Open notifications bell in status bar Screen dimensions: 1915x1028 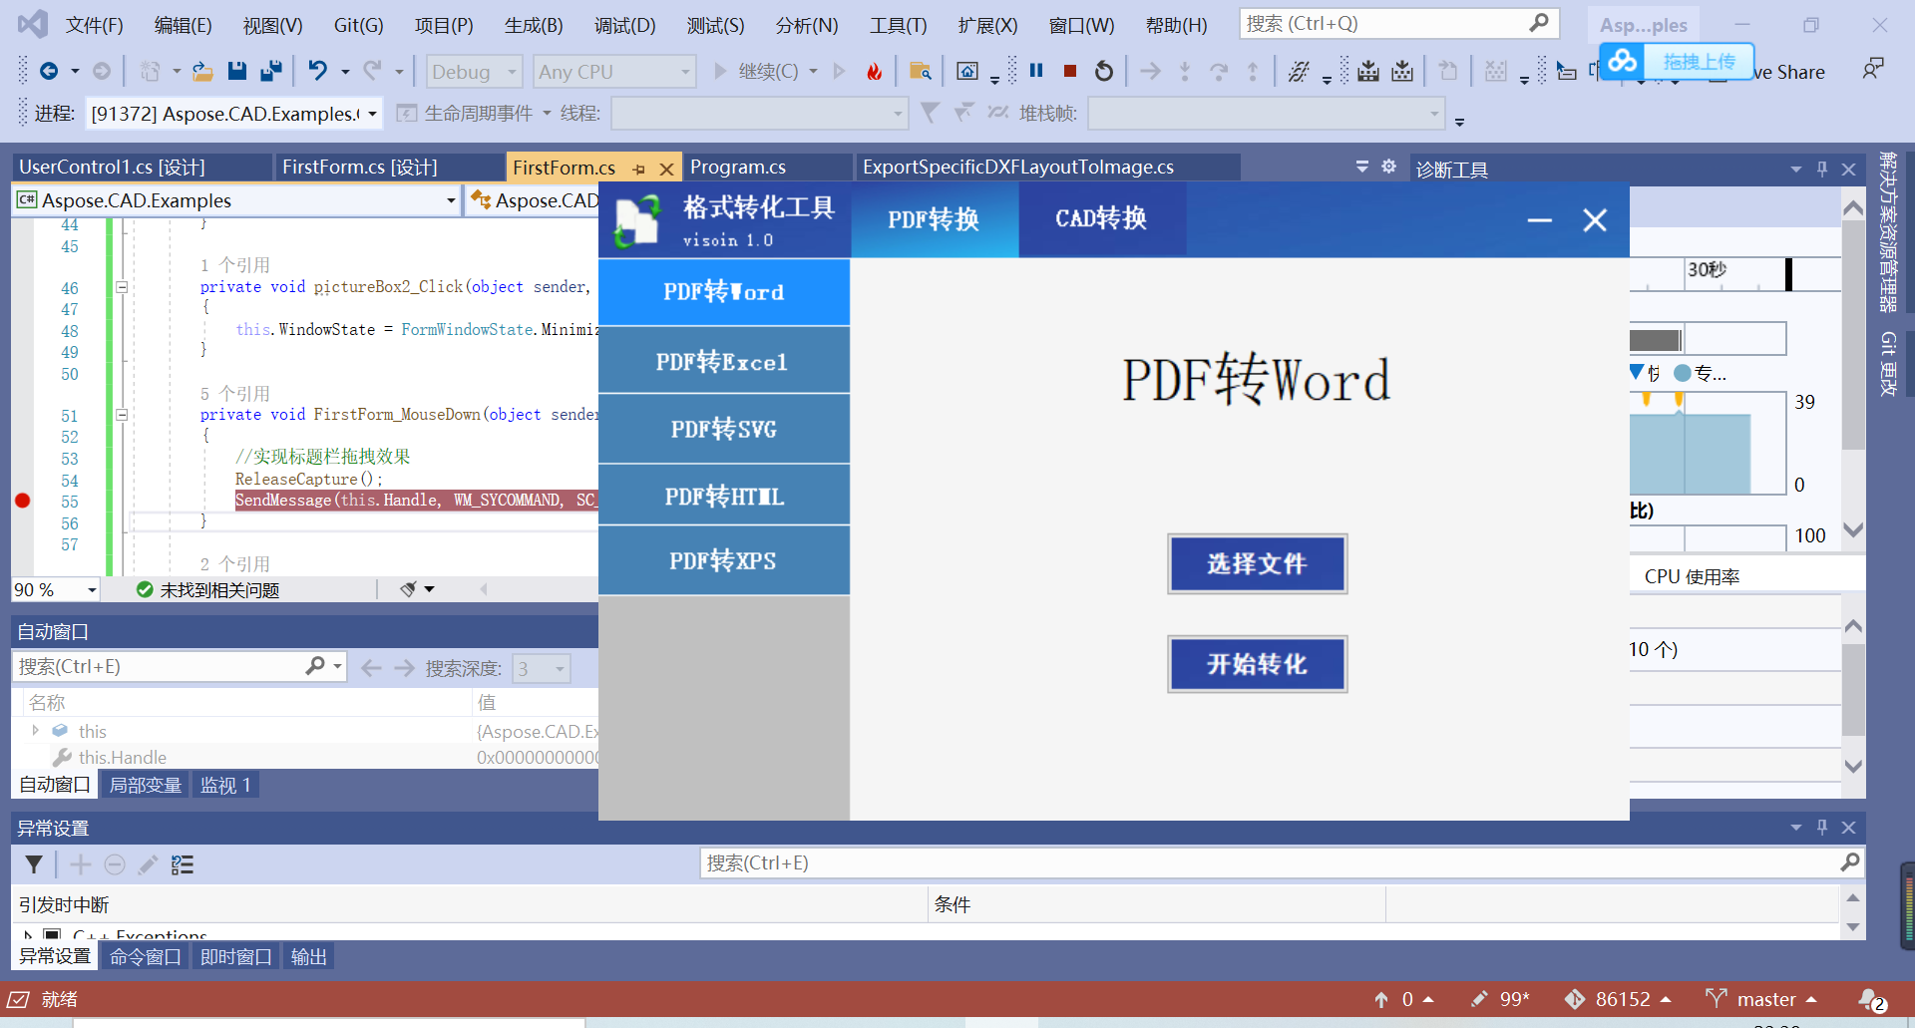click(1871, 999)
